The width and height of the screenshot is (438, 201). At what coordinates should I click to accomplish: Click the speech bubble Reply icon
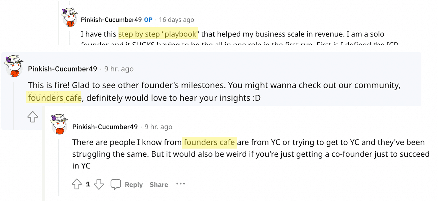[116, 184]
